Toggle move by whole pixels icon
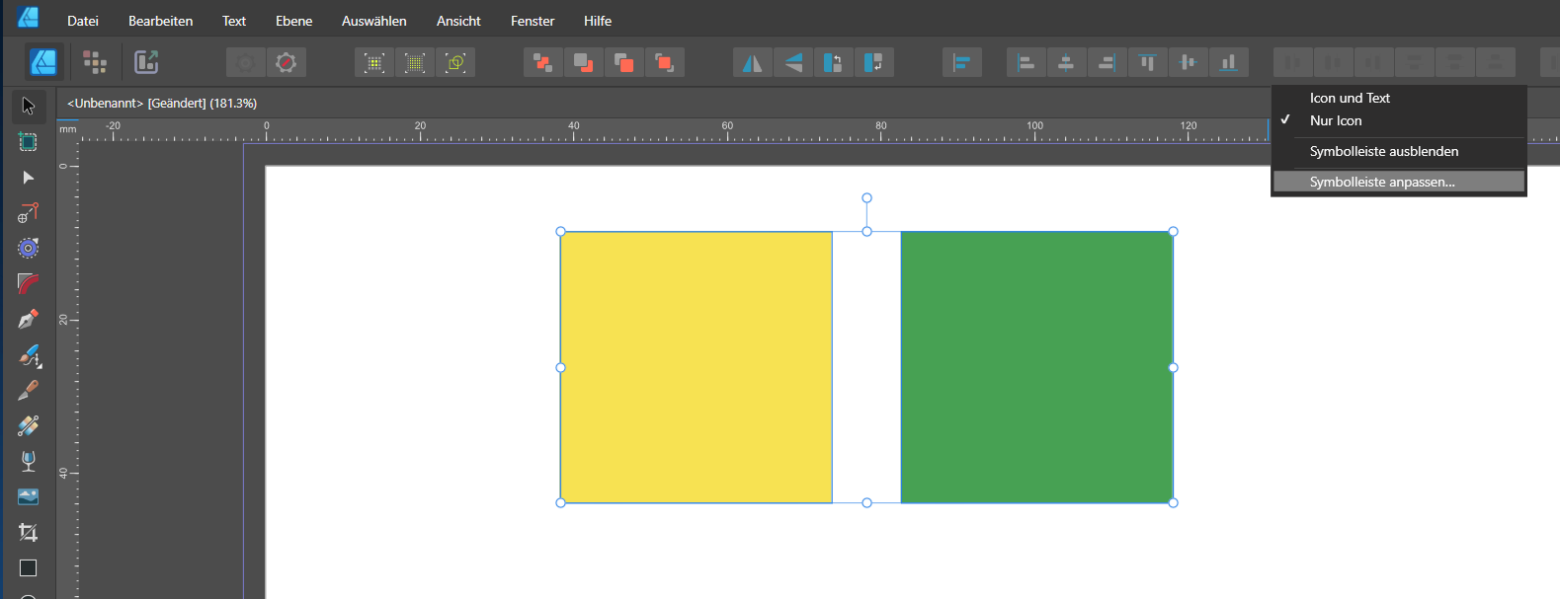Image resolution: width=1560 pixels, height=599 pixels. pyautogui.click(x=415, y=62)
